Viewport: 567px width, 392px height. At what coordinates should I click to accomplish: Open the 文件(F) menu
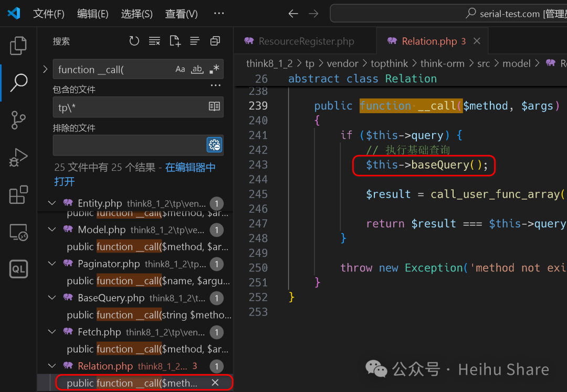48,14
